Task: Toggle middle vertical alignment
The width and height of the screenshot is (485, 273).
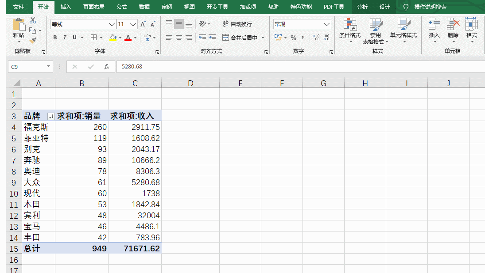Action: (179, 24)
